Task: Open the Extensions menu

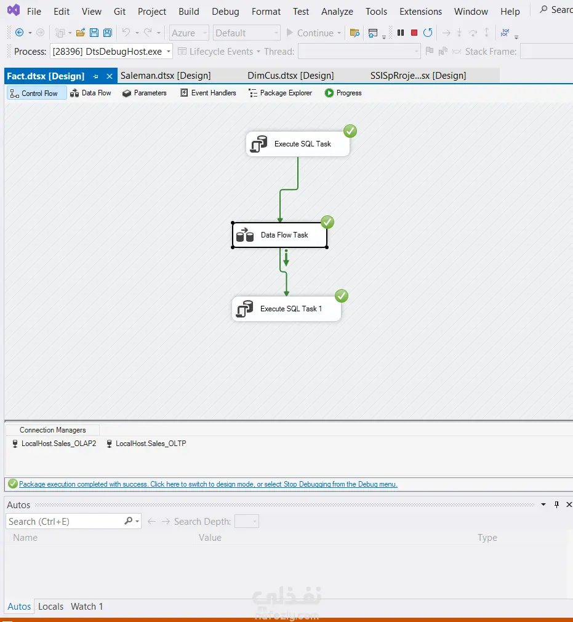Action: [420, 12]
